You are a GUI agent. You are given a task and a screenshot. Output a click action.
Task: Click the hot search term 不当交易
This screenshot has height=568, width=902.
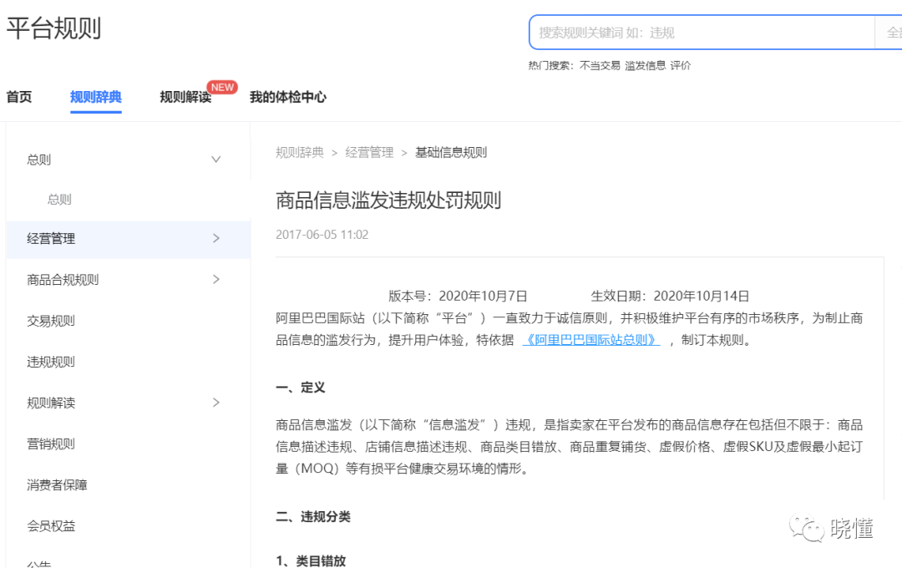point(600,66)
